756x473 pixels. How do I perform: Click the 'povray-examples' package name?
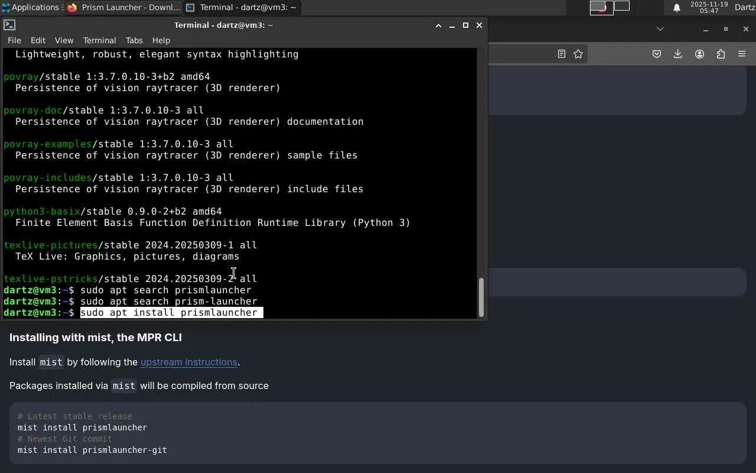pyautogui.click(x=48, y=144)
